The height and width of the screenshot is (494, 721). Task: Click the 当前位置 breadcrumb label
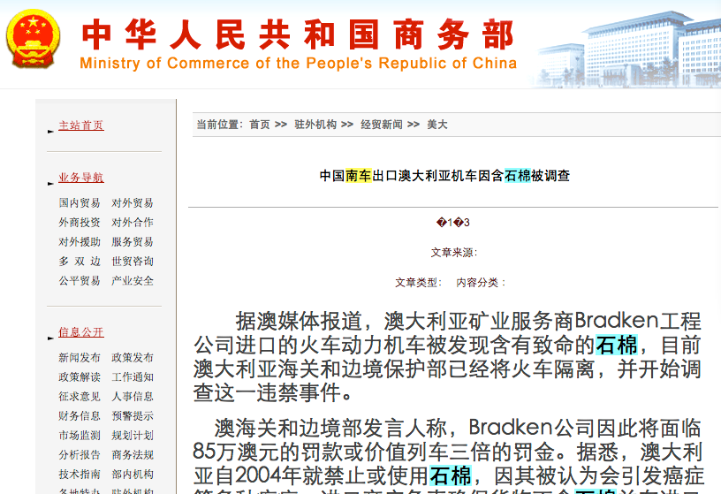[x=219, y=125]
